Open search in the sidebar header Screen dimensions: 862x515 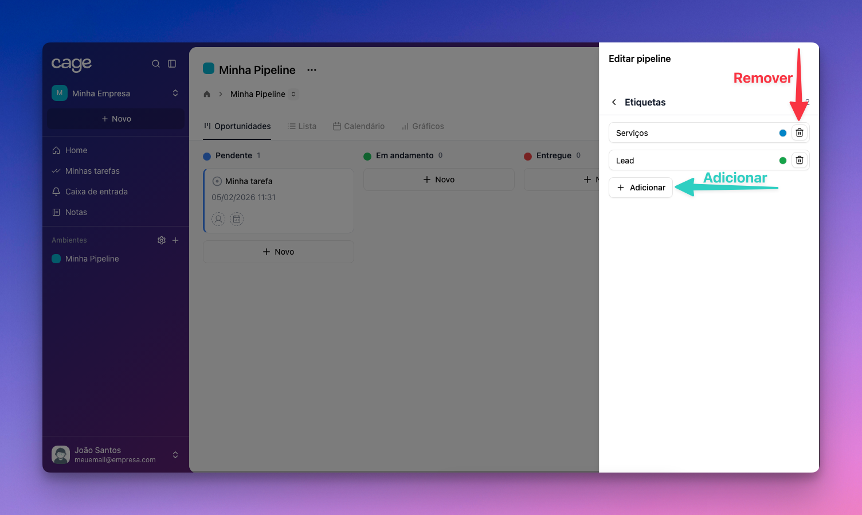(155, 64)
